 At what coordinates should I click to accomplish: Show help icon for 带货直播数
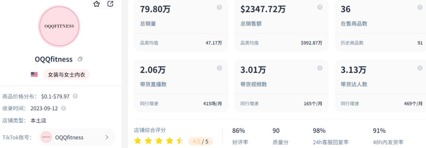[x=220, y=68]
